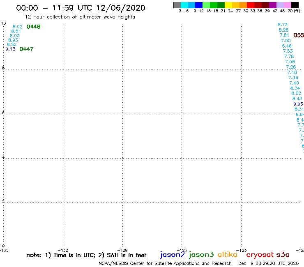Click the black swatch in the color scale

[295, 5]
